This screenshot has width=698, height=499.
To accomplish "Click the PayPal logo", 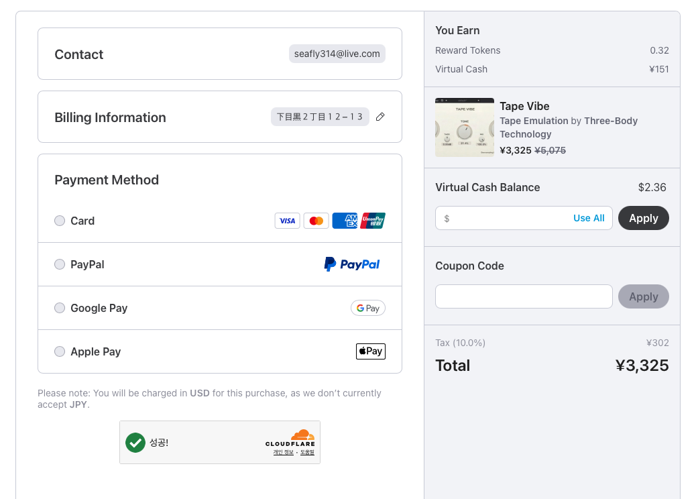I will point(351,264).
